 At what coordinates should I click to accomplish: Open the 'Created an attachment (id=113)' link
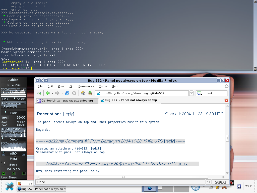click(x=62, y=149)
